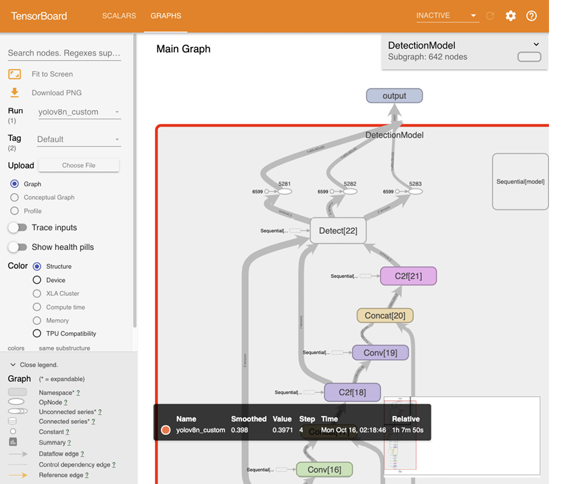569x484 pixels.
Task: Select the Conceptual Graph radio option
Action: pyautogui.click(x=14, y=197)
